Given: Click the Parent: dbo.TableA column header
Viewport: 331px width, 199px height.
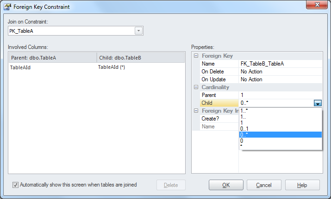Looking at the screenshot, I should [53, 58].
